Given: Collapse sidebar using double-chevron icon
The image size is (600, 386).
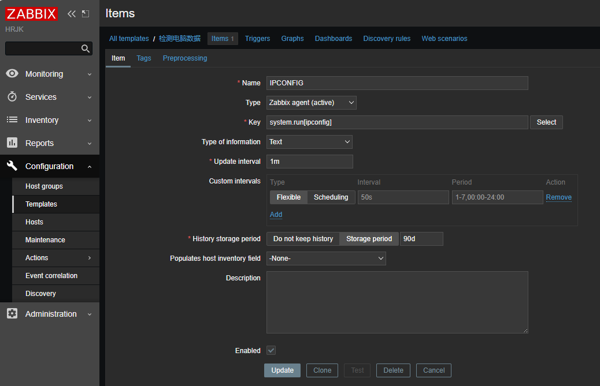Looking at the screenshot, I should click(72, 14).
